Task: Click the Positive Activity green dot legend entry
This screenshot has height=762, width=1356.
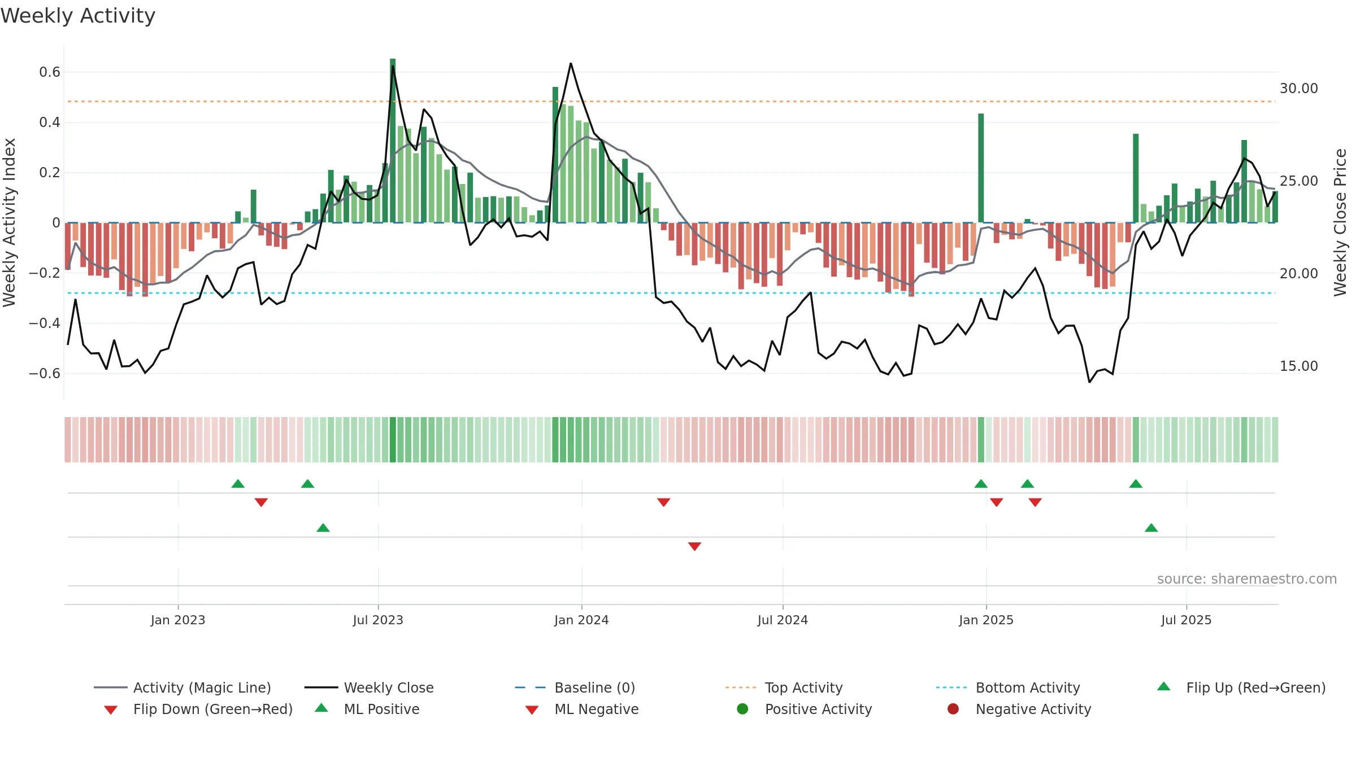Action: [x=804, y=709]
